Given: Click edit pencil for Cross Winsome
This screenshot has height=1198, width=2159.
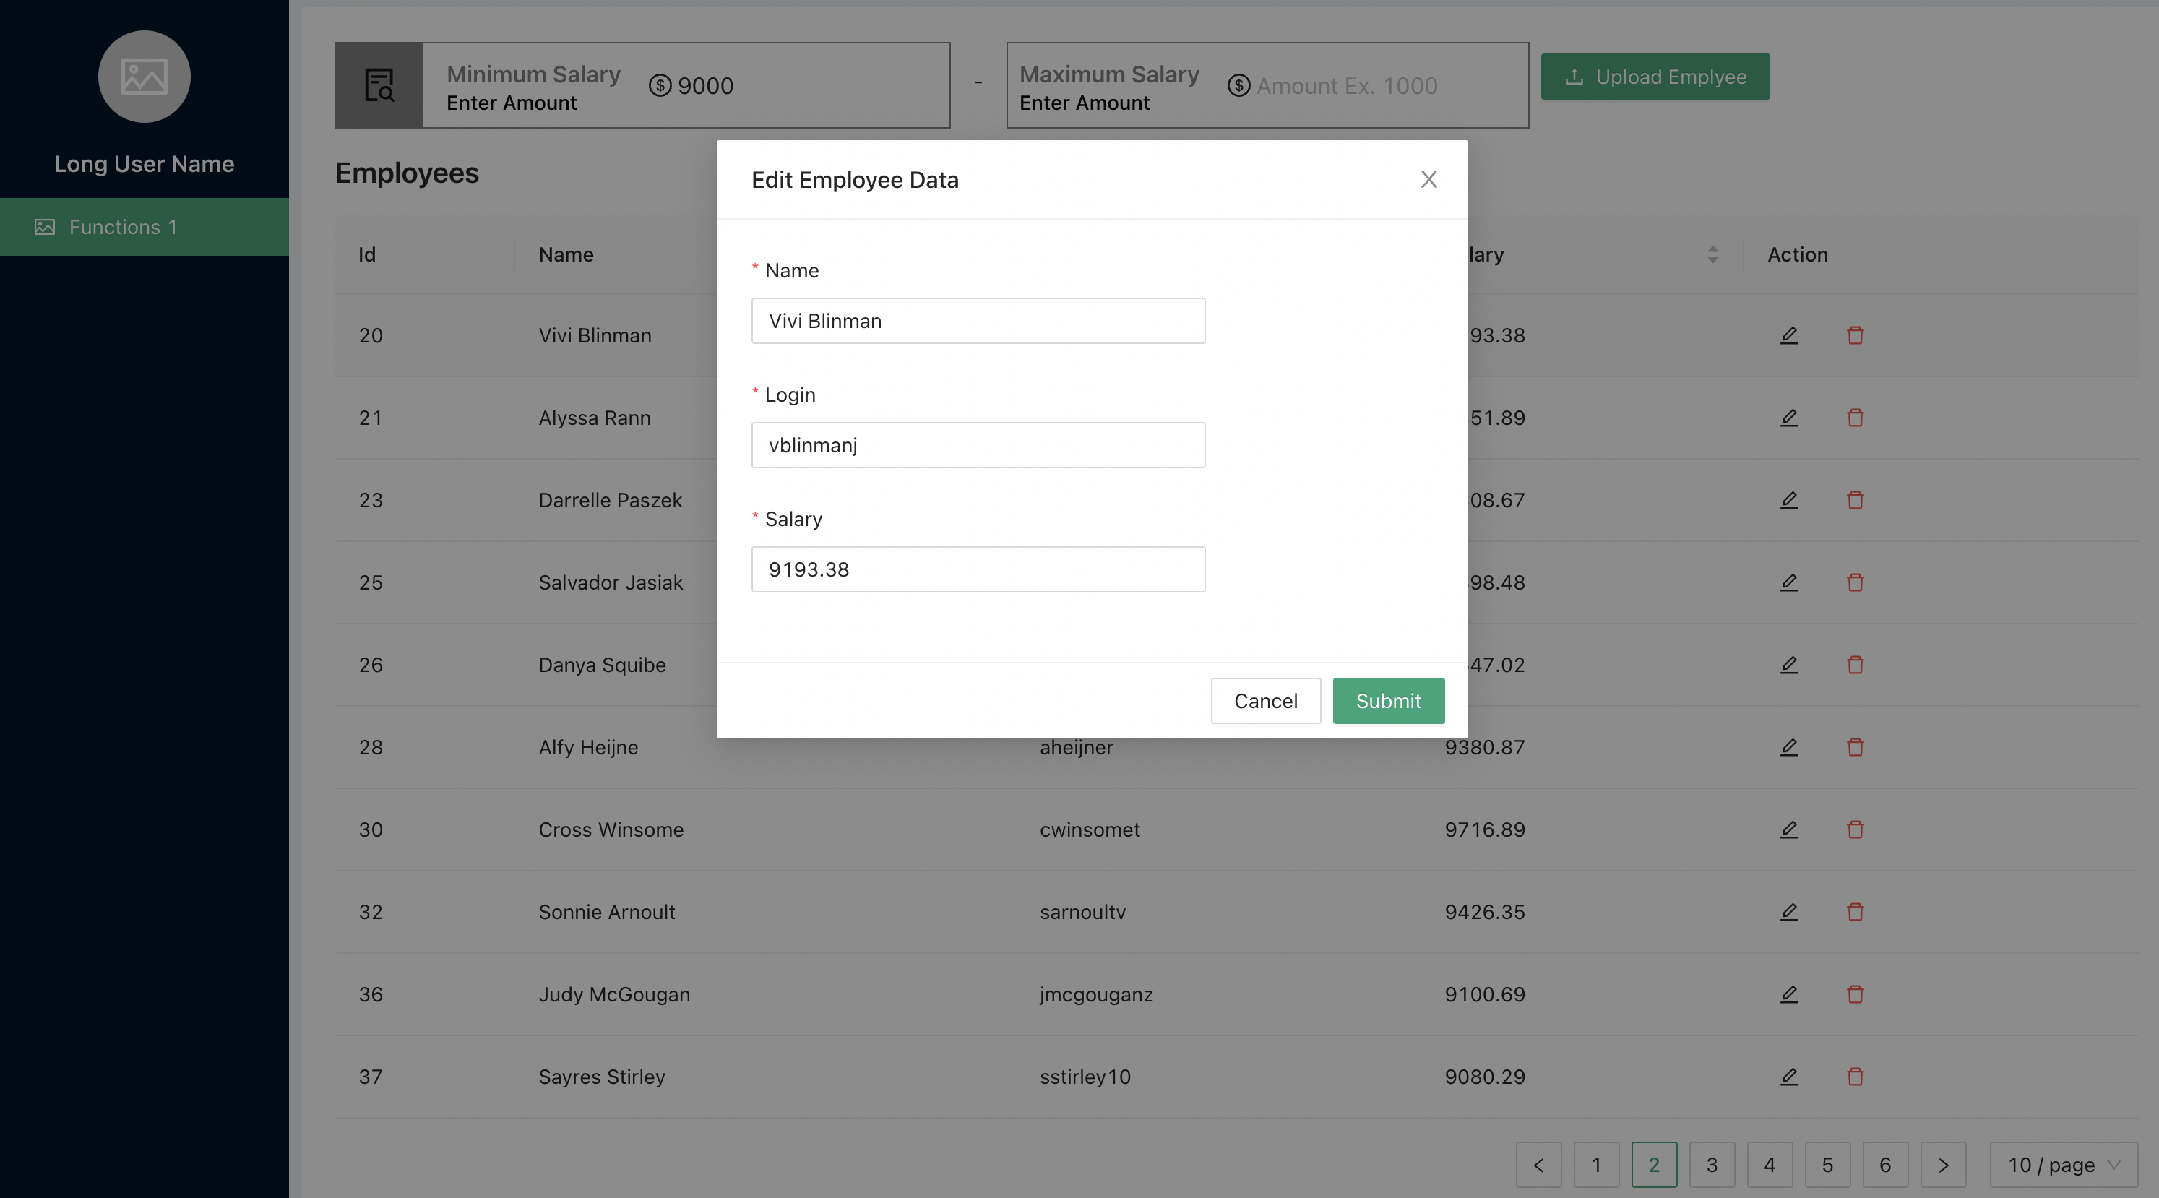Looking at the screenshot, I should point(1788,829).
